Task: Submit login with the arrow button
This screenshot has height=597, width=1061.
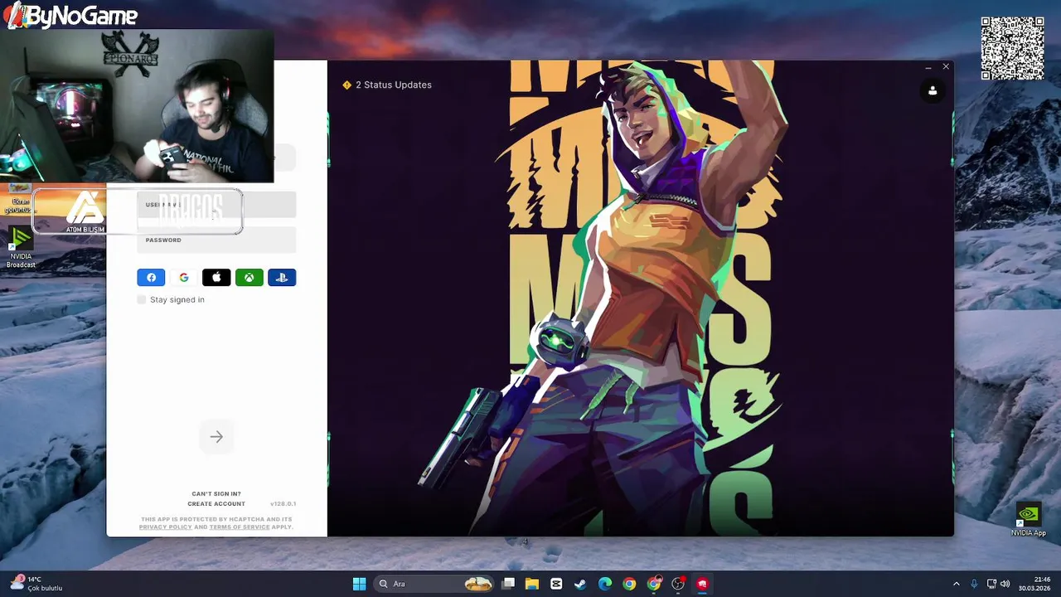Action: click(216, 437)
